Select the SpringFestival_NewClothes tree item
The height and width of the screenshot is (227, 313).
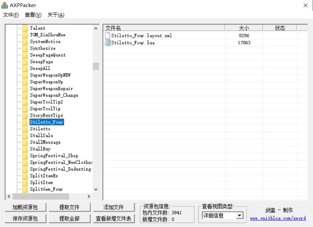coord(61,162)
